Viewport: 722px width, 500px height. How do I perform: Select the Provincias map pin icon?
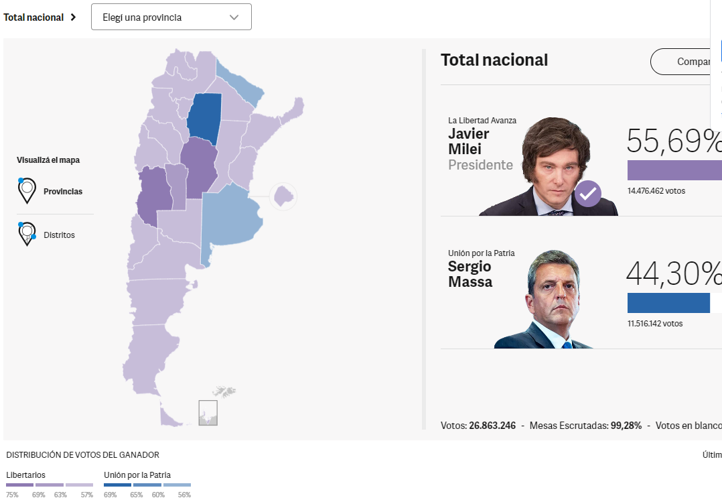click(27, 191)
